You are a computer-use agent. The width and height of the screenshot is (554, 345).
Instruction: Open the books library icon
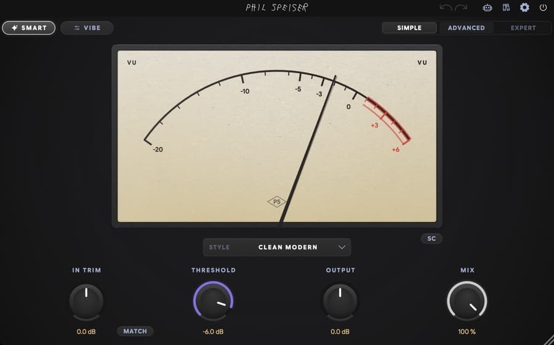tap(506, 7)
